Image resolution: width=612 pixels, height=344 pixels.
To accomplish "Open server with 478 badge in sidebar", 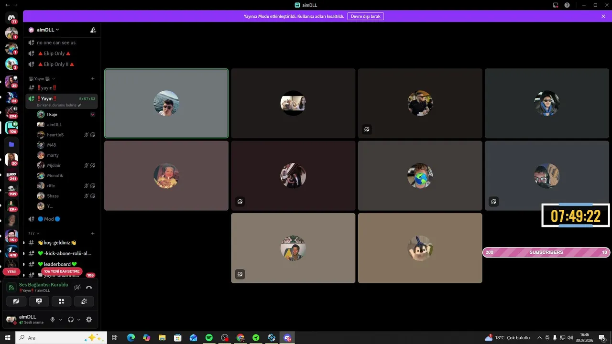I will pyautogui.click(x=11, y=250).
